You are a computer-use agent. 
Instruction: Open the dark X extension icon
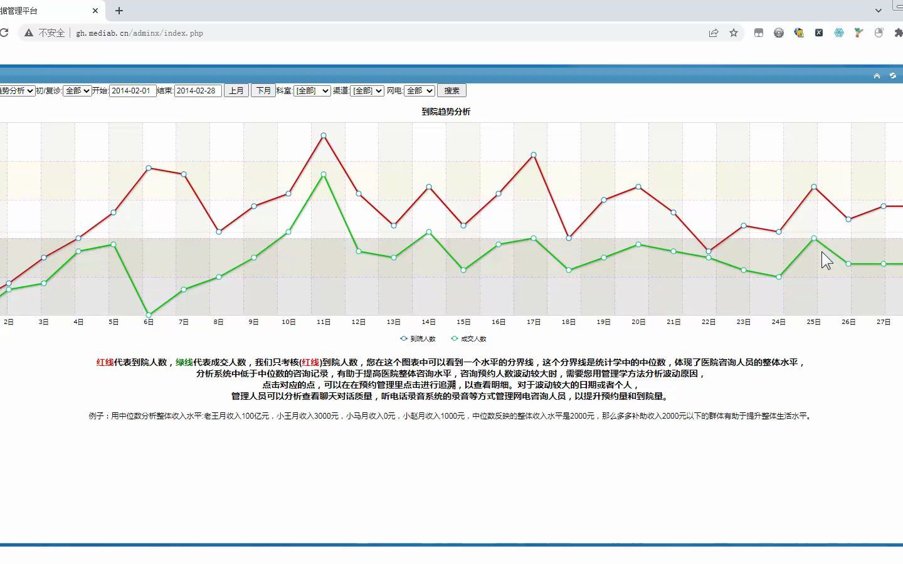(819, 33)
